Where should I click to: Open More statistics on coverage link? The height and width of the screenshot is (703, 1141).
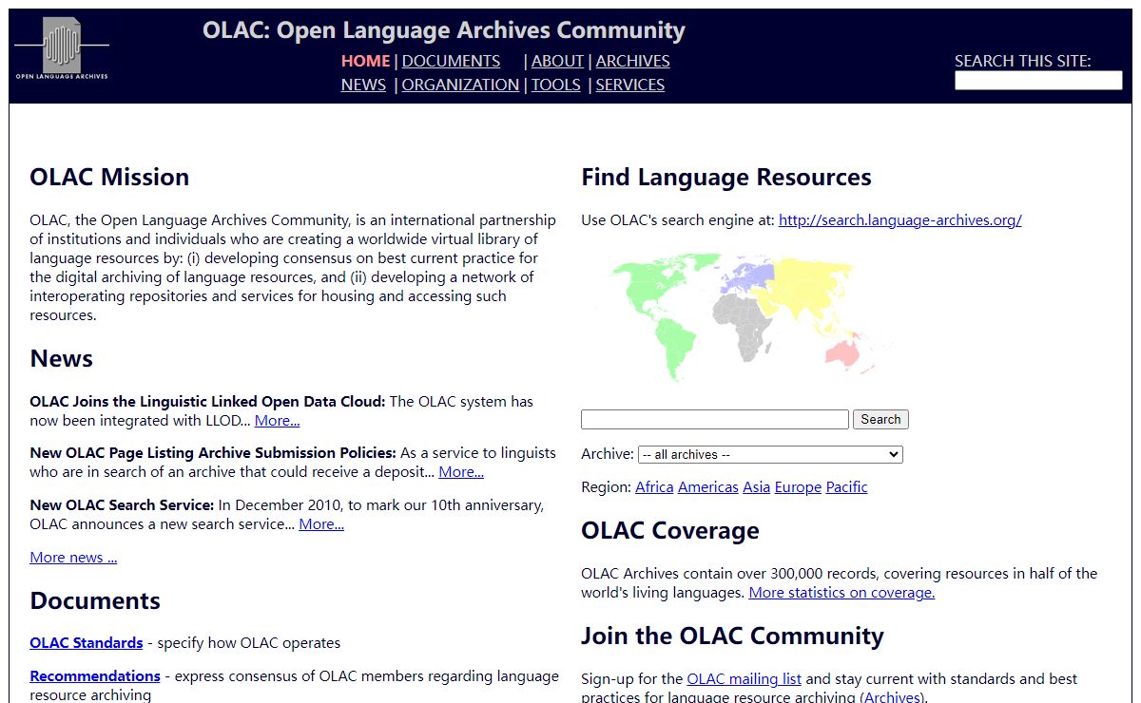[x=841, y=593]
